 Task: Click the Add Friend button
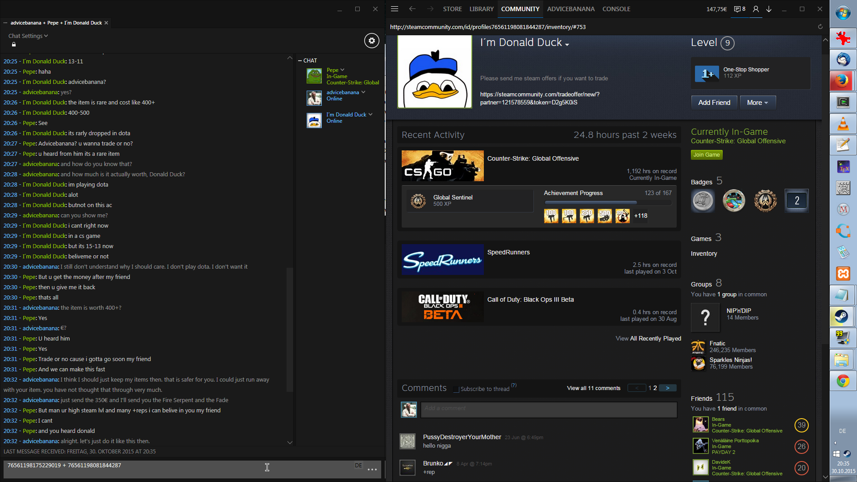[x=714, y=103]
